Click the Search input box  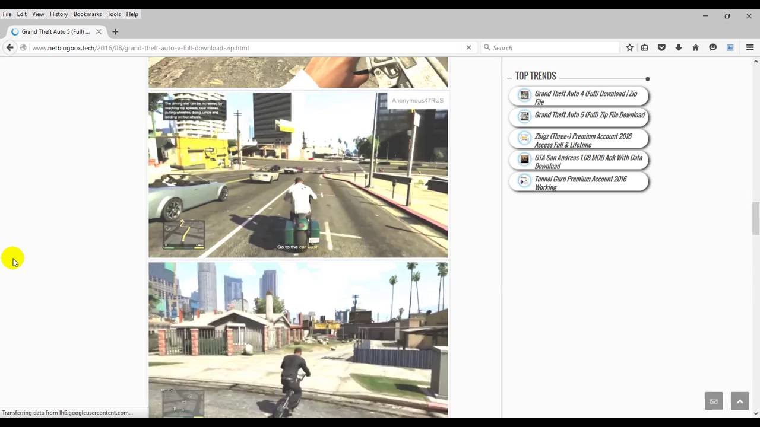[555, 47]
